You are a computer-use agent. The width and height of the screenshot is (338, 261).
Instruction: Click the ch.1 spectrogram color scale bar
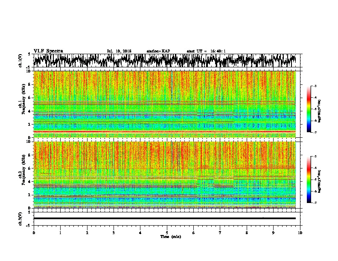pyautogui.click(x=309, y=109)
